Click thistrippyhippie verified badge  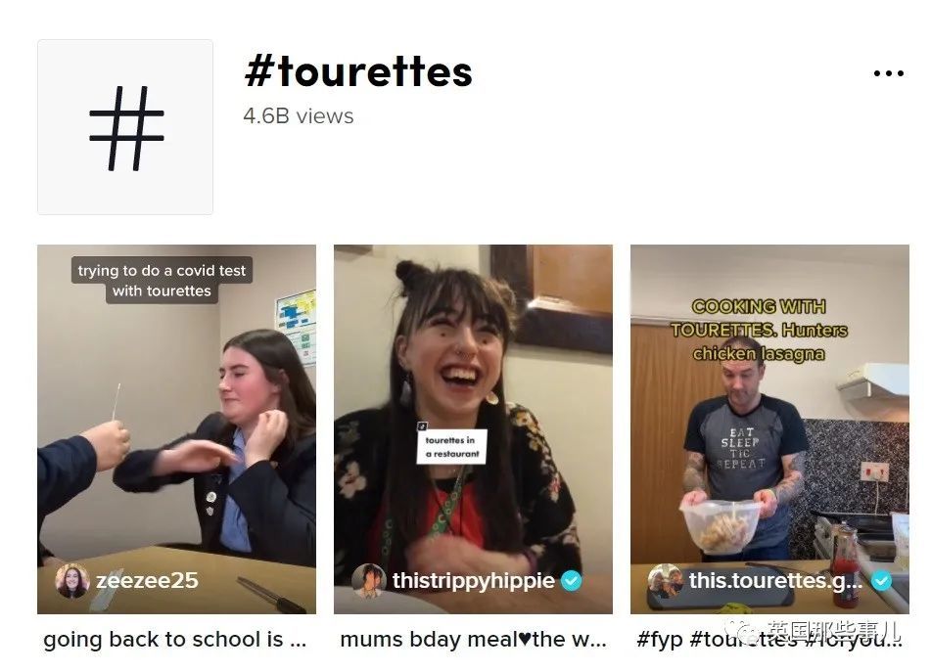tap(571, 580)
